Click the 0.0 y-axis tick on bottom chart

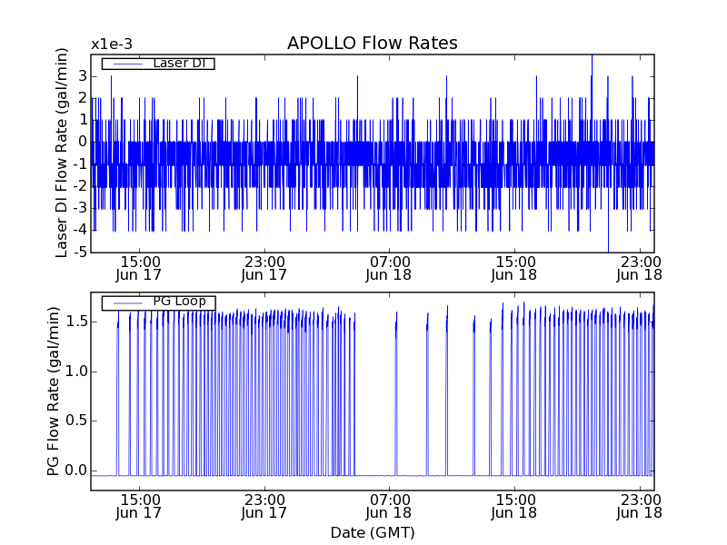point(75,471)
